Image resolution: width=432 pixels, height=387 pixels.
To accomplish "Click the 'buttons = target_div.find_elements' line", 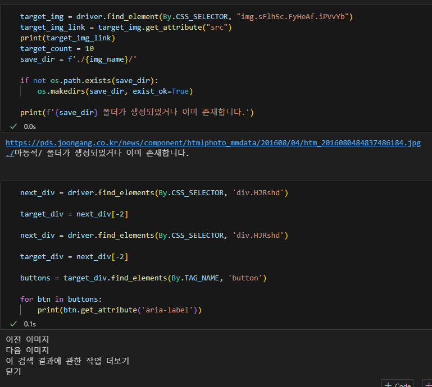I will tap(143, 278).
